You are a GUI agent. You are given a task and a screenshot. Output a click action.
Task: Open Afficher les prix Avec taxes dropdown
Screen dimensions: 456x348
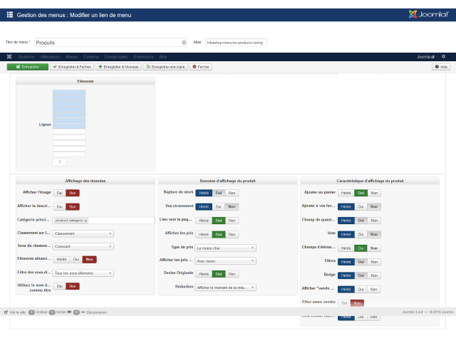coord(225,261)
